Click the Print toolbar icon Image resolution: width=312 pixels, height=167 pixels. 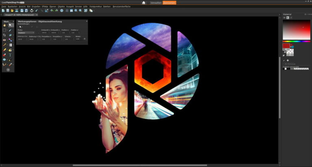click(32, 11)
